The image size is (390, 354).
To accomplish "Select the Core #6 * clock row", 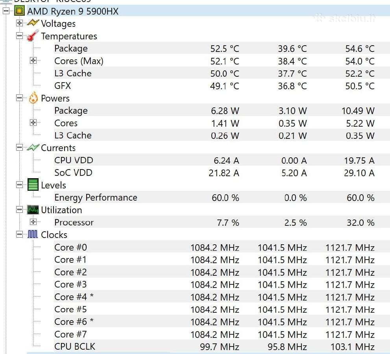I will tap(222, 322).
